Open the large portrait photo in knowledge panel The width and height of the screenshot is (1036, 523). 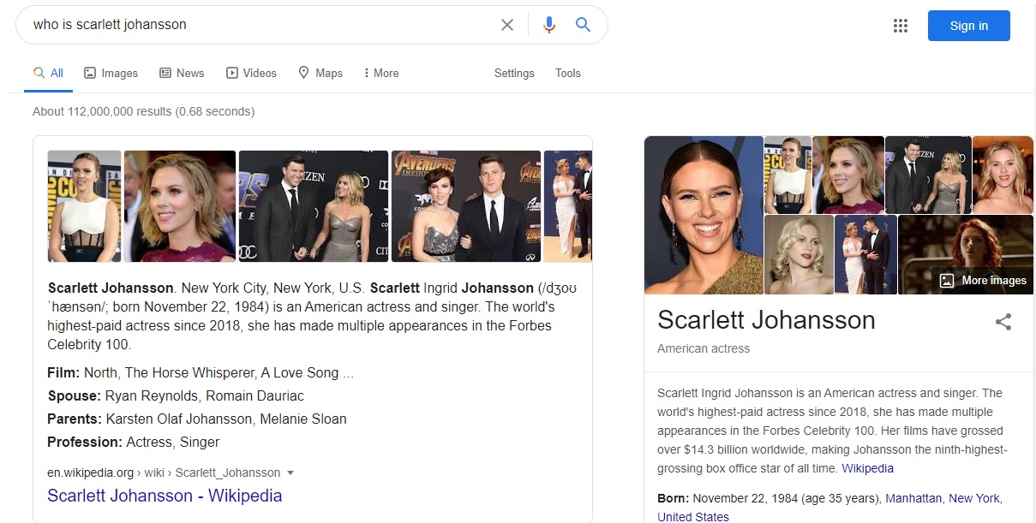pos(704,215)
